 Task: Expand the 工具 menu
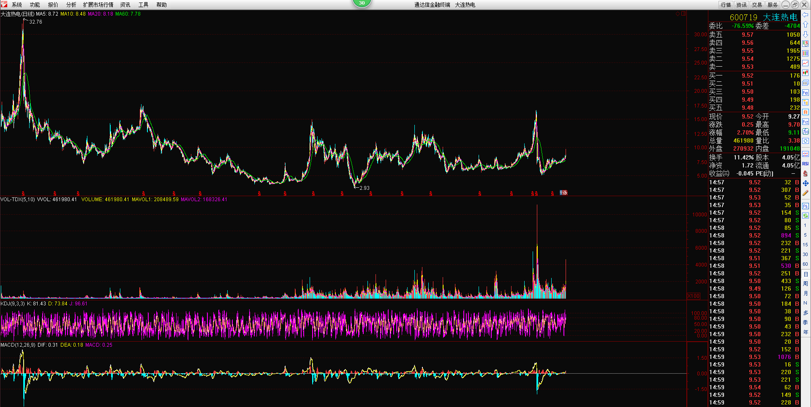pyautogui.click(x=143, y=5)
